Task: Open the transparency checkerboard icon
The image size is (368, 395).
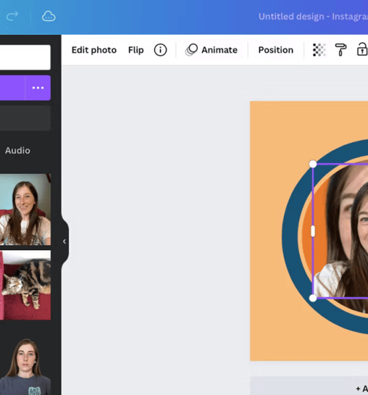Action: [319, 49]
